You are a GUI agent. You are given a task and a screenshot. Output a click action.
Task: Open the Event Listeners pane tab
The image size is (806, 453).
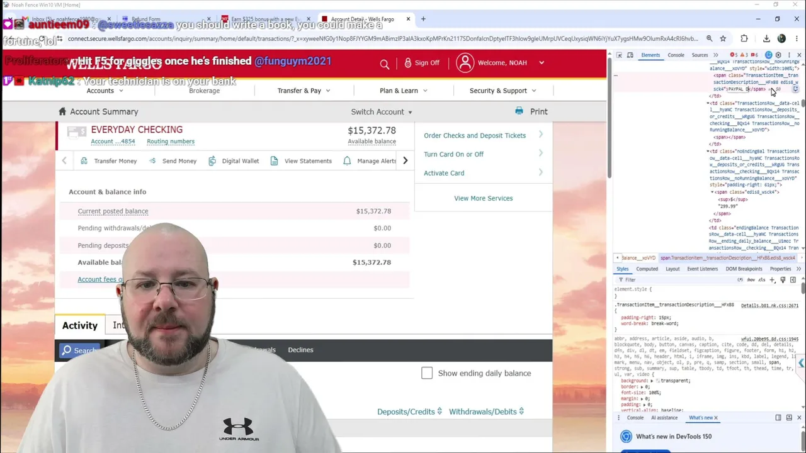tap(702, 269)
